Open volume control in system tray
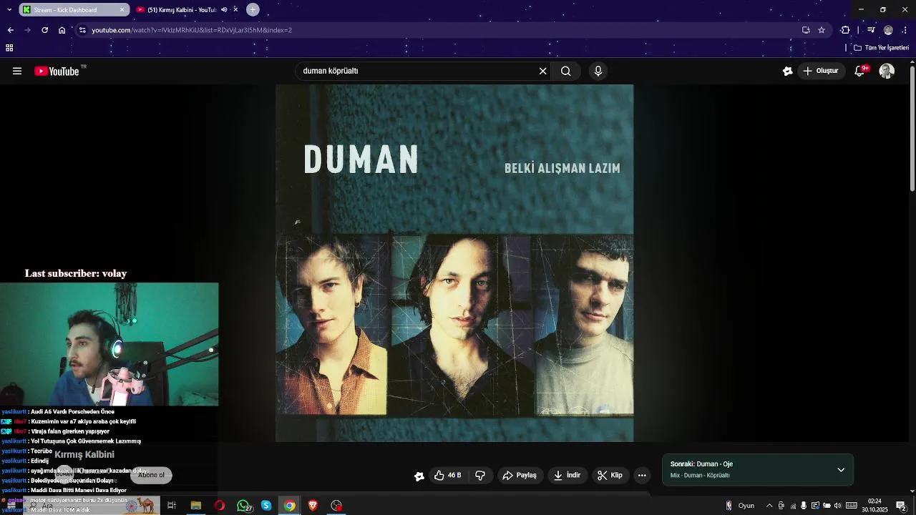The image size is (916, 515). pos(838,506)
